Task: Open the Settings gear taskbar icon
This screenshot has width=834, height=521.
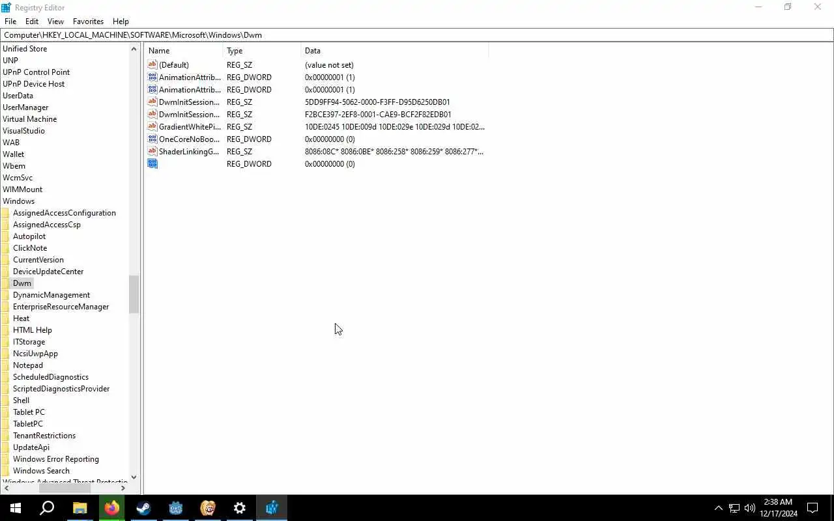Action: (240, 508)
